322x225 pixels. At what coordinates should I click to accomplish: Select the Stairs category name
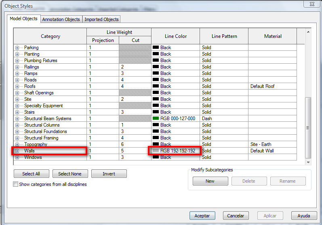coord(29,112)
